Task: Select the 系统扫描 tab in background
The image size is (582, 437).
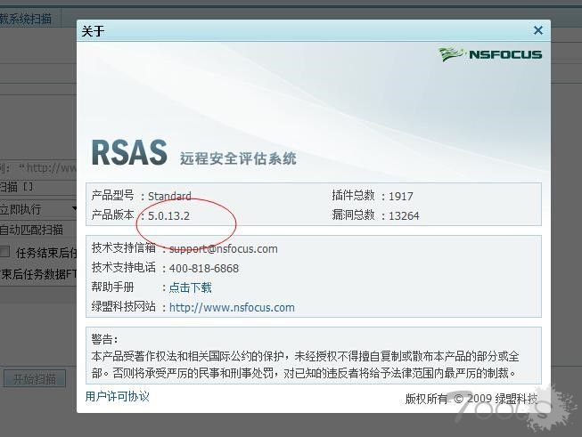Action: point(25,18)
